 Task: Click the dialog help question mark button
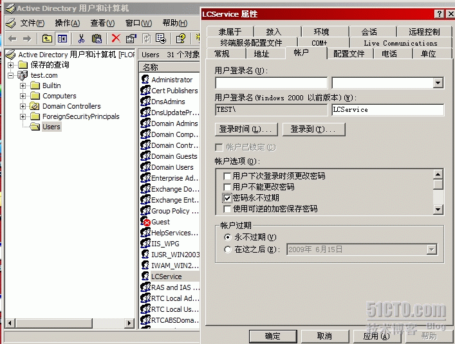440,14
